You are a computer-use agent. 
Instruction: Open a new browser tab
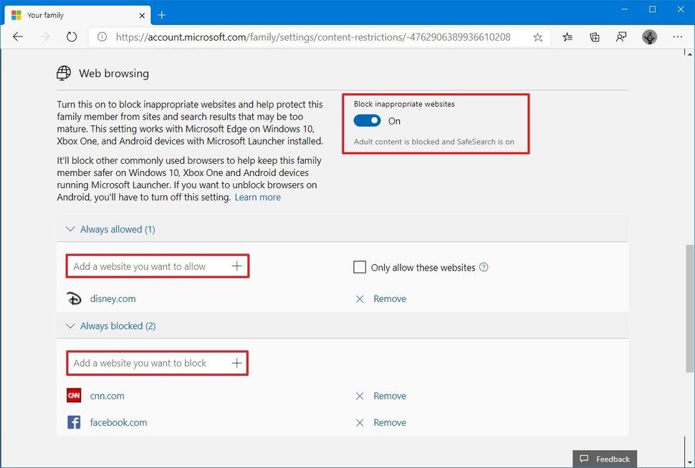(x=162, y=14)
